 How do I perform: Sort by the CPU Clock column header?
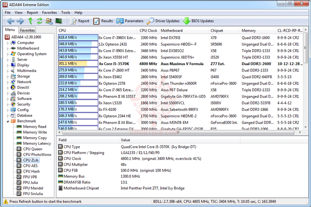(x=148, y=31)
